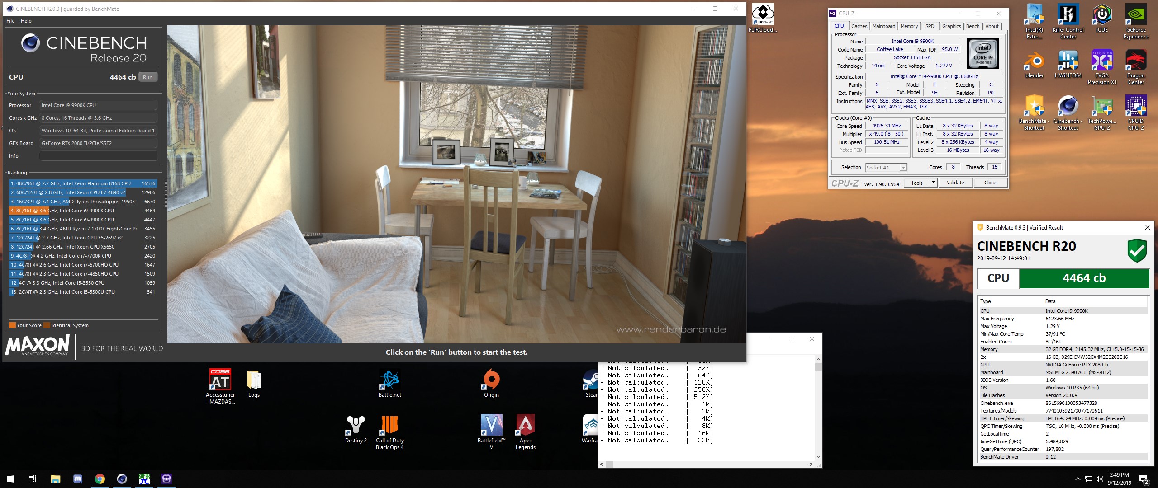Open Accesstuner MAZDAS desktop icon
The width and height of the screenshot is (1158, 488).
tap(220, 386)
